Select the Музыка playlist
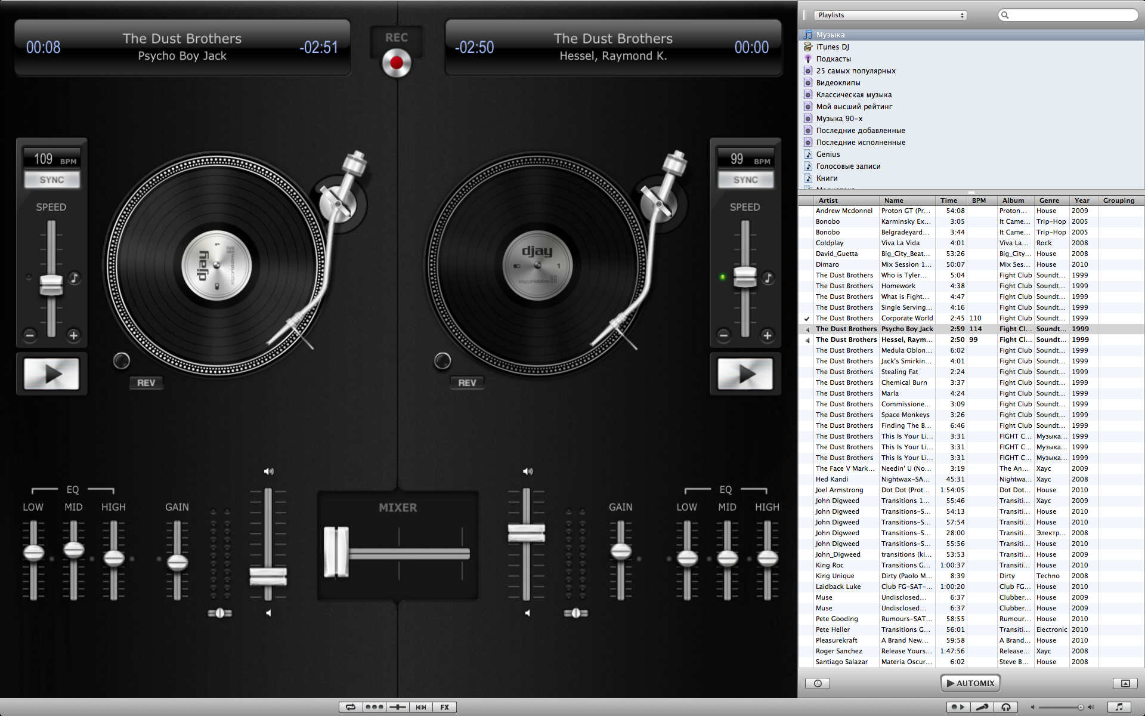The height and width of the screenshot is (716, 1145). [x=971, y=35]
